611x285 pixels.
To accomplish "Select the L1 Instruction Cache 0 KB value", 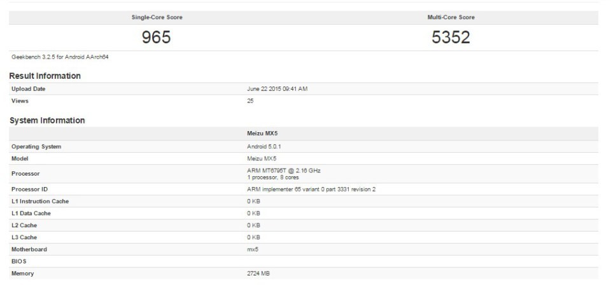I will point(253,202).
